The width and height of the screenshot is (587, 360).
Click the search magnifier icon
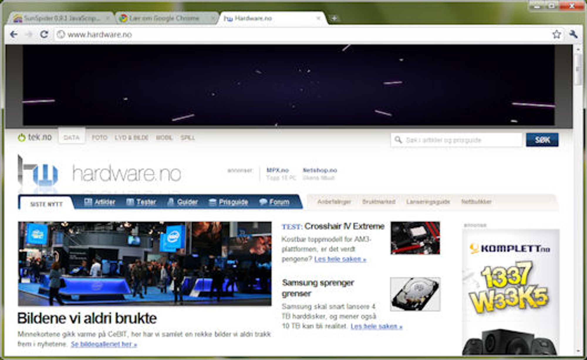(398, 140)
